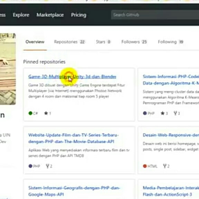Screen dimensions: 199x199
Task: Go to the Pricing page
Action: coord(78,15)
